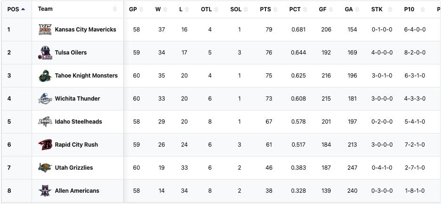The height and width of the screenshot is (204, 442).
Task: Open the Allen Americans team link
Action: [77, 191]
